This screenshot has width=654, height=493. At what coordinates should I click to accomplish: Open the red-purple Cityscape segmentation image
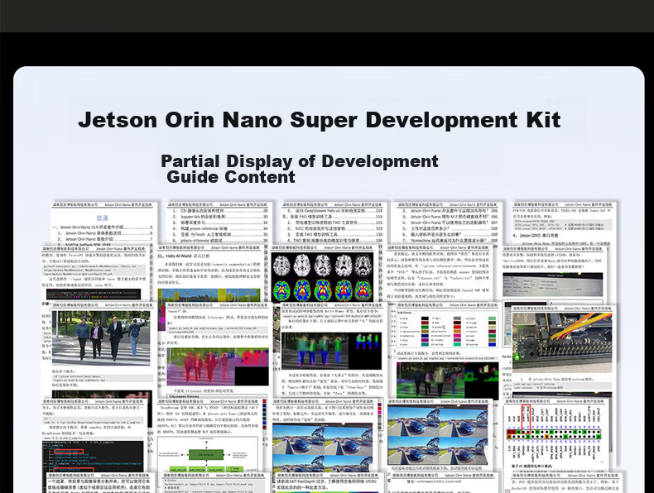click(218, 366)
